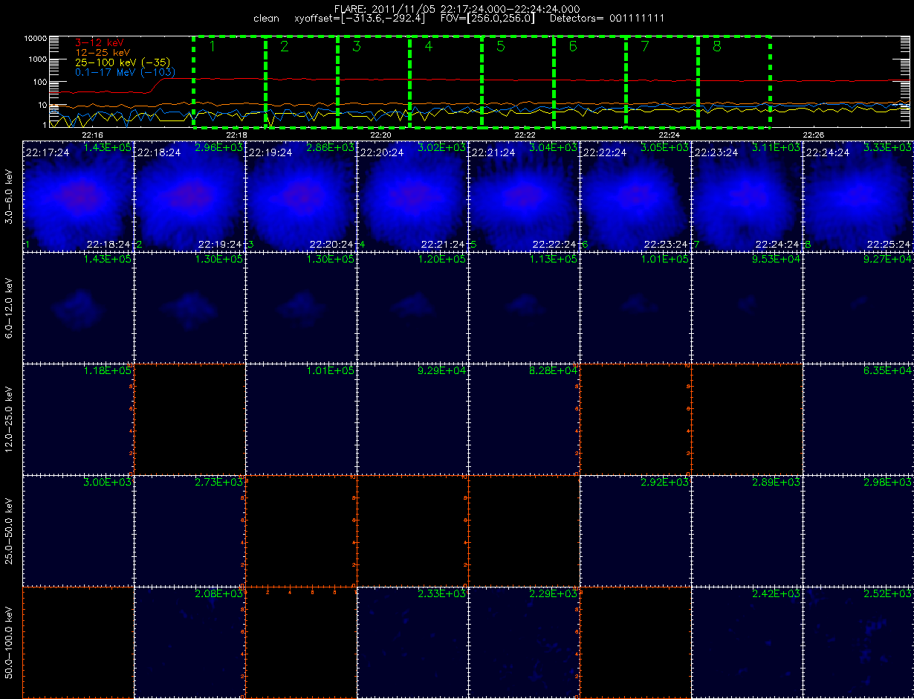The width and height of the screenshot is (914, 699).
Task: Click the '25.0-50.0 keV' row label
Action: 9,530
